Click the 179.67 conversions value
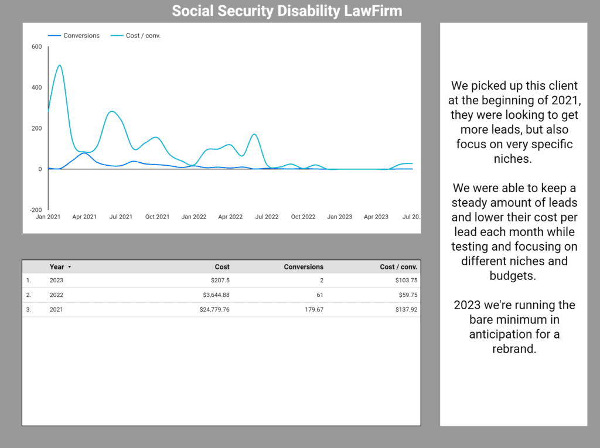Viewport: 600px width, 448px height. 312,310
